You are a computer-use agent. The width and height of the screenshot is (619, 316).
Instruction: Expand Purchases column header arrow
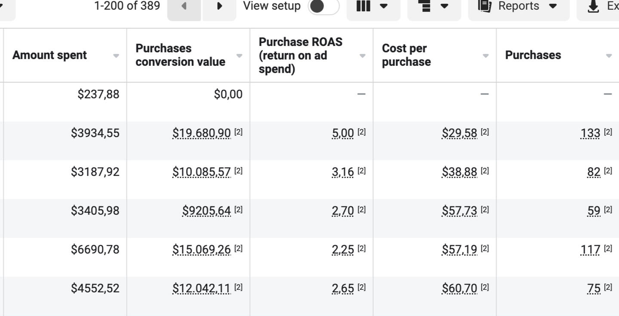pyautogui.click(x=609, y=56)
